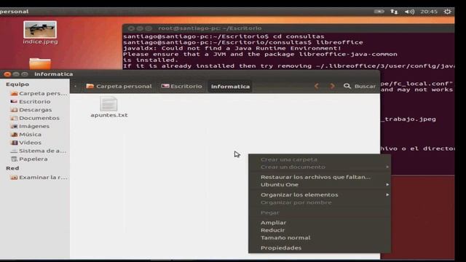Screen dimensions: 466x262
Task: Click the 20:45 clock indicator
Action: [429, 12]
